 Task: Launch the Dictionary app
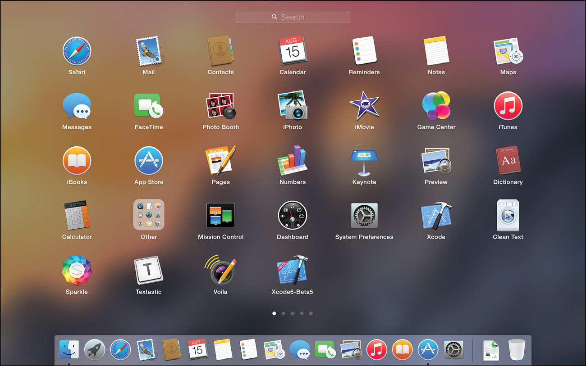coord(508,161)
